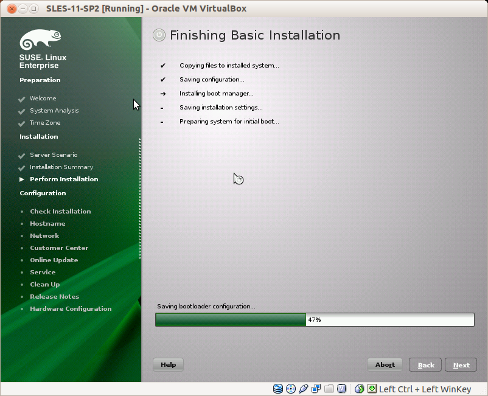This screenshot has height=396, width=488.
Task: Click the checkmark beside System Analysis
Action: (21, 111)
